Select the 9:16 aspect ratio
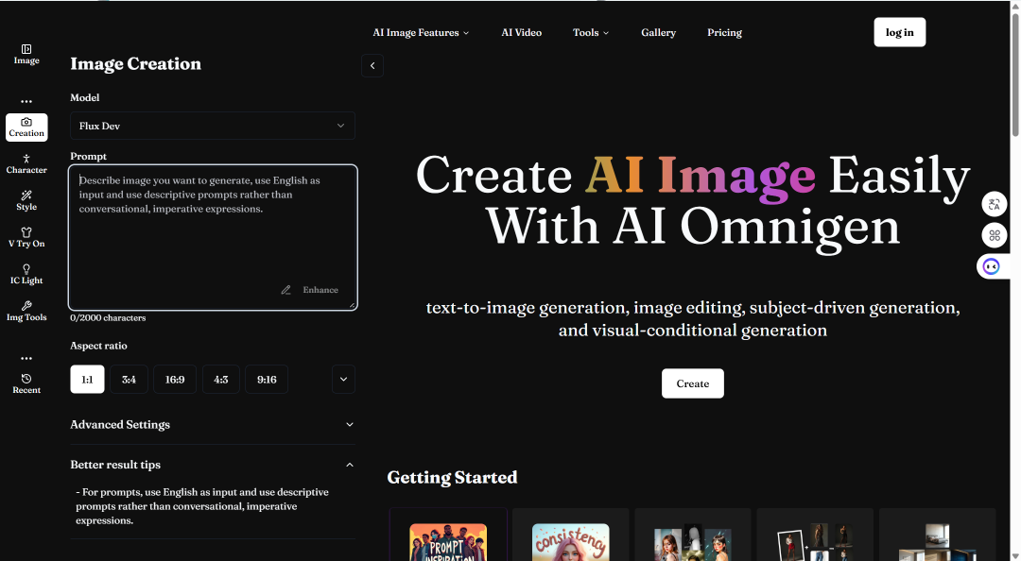The width and height of the screenshot is (1021, 561). (x=267, y=380)
